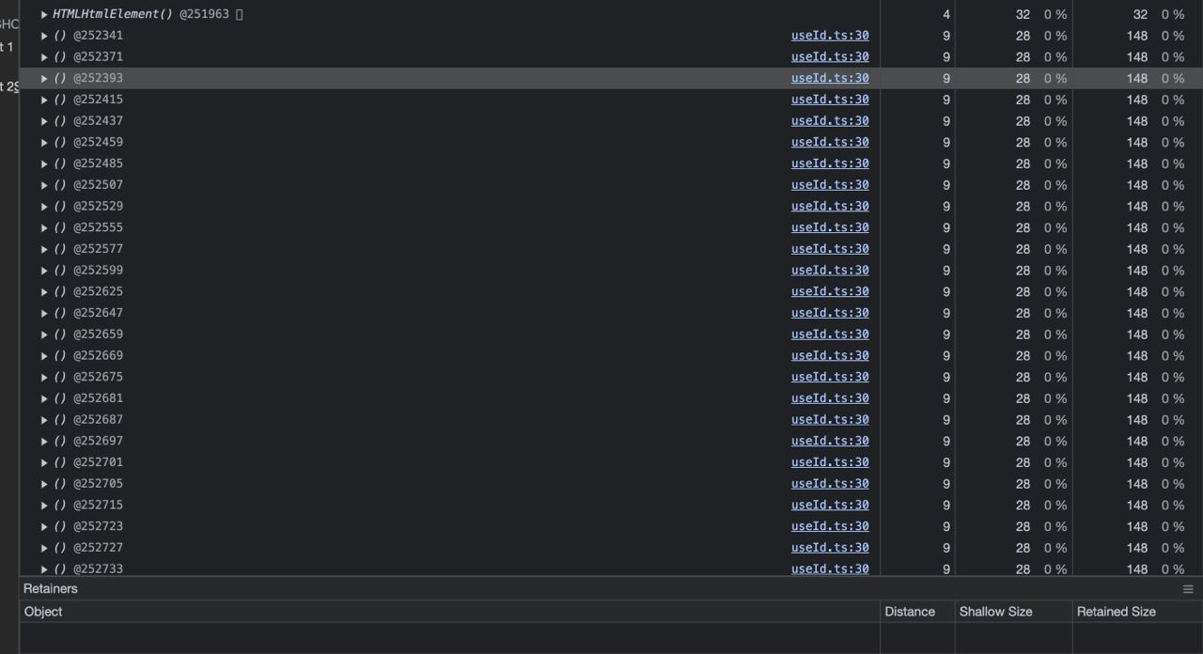The image size is (1203, 654).
Task: Select the heap entry @252459
Action: (x=98, y=142)
